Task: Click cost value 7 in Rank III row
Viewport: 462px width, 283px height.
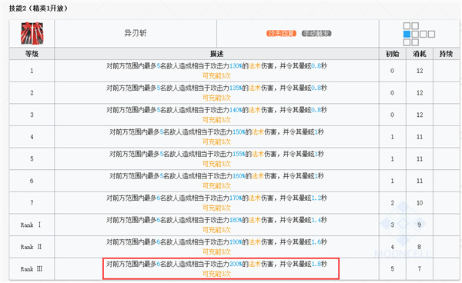Action: click(420, 269)
